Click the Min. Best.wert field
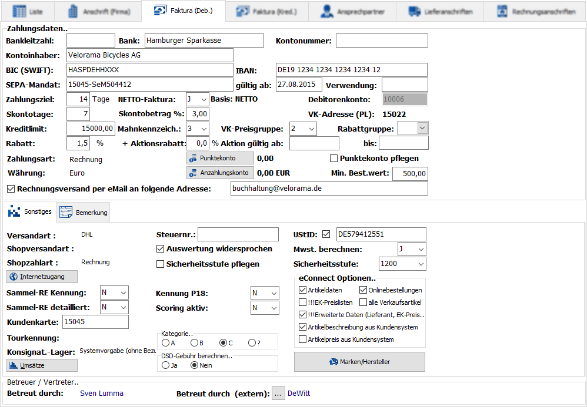 pyautogui.click(x=411, y=174)
